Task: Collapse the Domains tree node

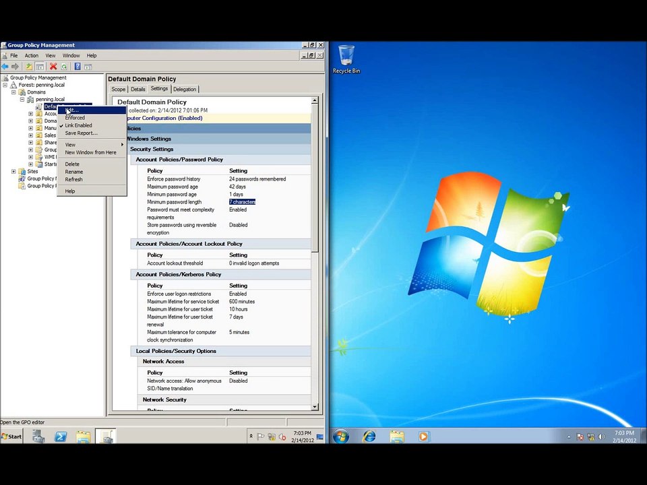Action: click(13, 92)
